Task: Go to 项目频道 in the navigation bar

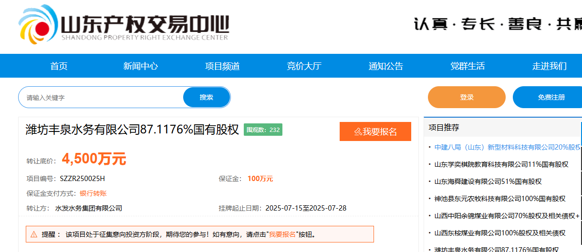Action: 222,66
